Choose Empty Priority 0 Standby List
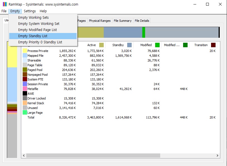This screenshot has width=227, height=166. pyautogui.click(x=43, y=42)
